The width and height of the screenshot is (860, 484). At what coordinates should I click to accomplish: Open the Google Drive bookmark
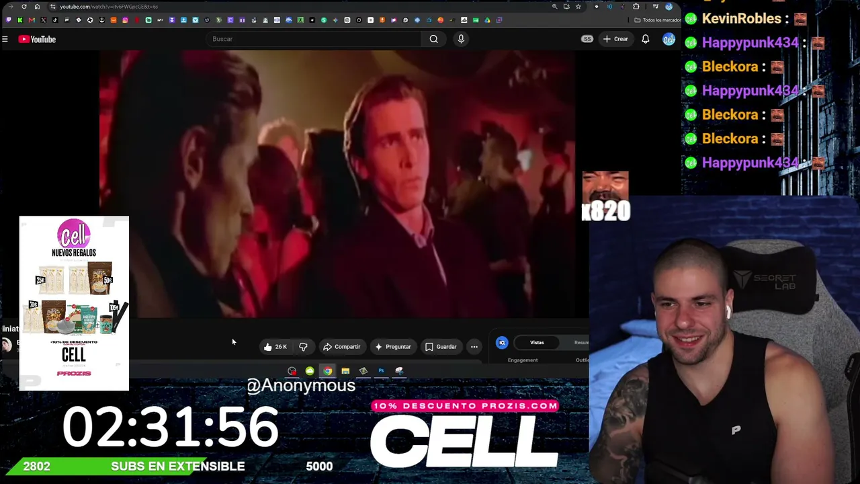click(x=487, y=20)
